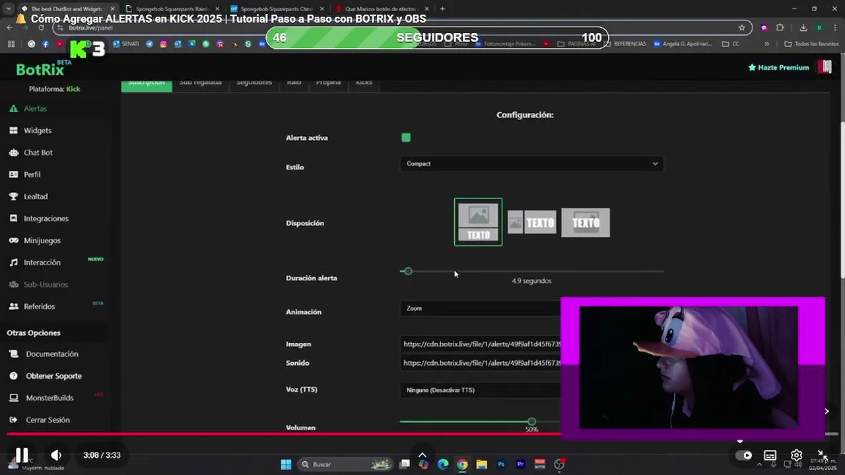Expand more bookmarks chevron in bookmarks bar
845x475 pixels.
tap(766, 44)
